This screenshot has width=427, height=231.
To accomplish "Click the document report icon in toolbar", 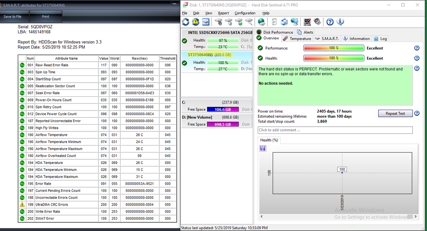I will 274,22.
